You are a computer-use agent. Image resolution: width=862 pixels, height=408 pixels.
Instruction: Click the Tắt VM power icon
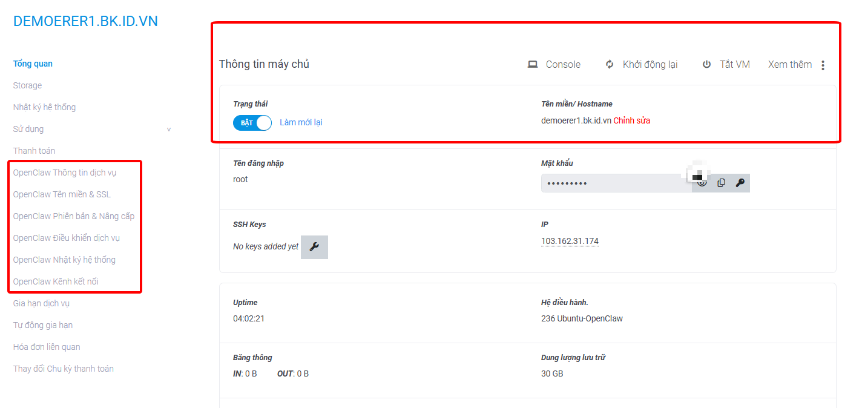click(x=706, y=65)
